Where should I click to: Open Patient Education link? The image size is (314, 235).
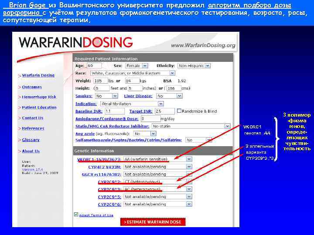(x=39, y=107)
